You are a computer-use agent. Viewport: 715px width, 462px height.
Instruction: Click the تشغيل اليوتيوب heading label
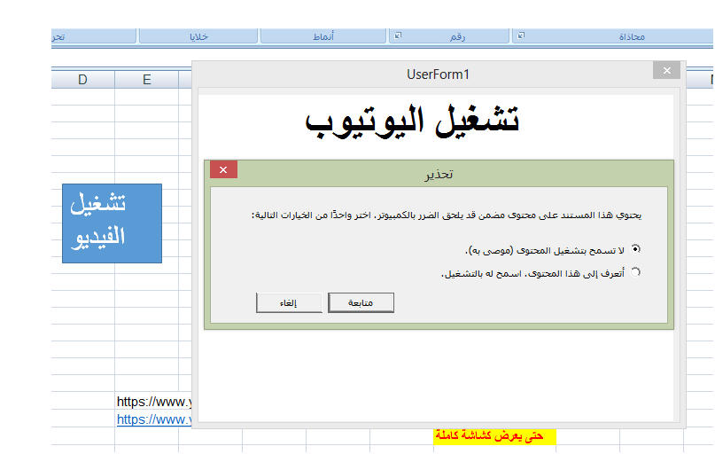coord(412,121)
